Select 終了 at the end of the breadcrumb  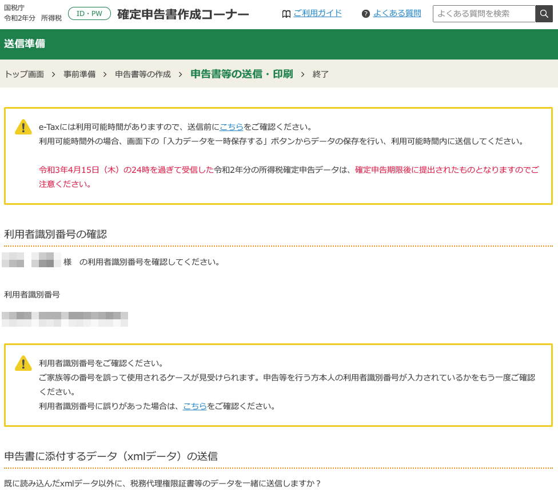coord(320,74)
